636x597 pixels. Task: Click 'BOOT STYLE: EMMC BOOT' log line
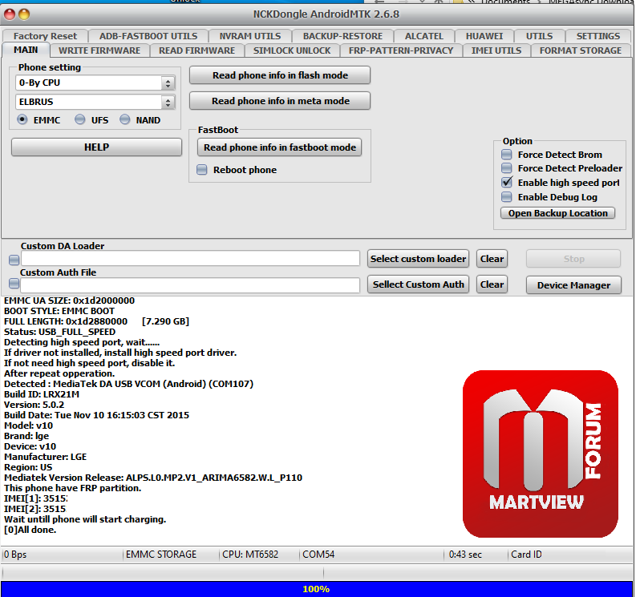pyautogui.click(x=59, y=311)
